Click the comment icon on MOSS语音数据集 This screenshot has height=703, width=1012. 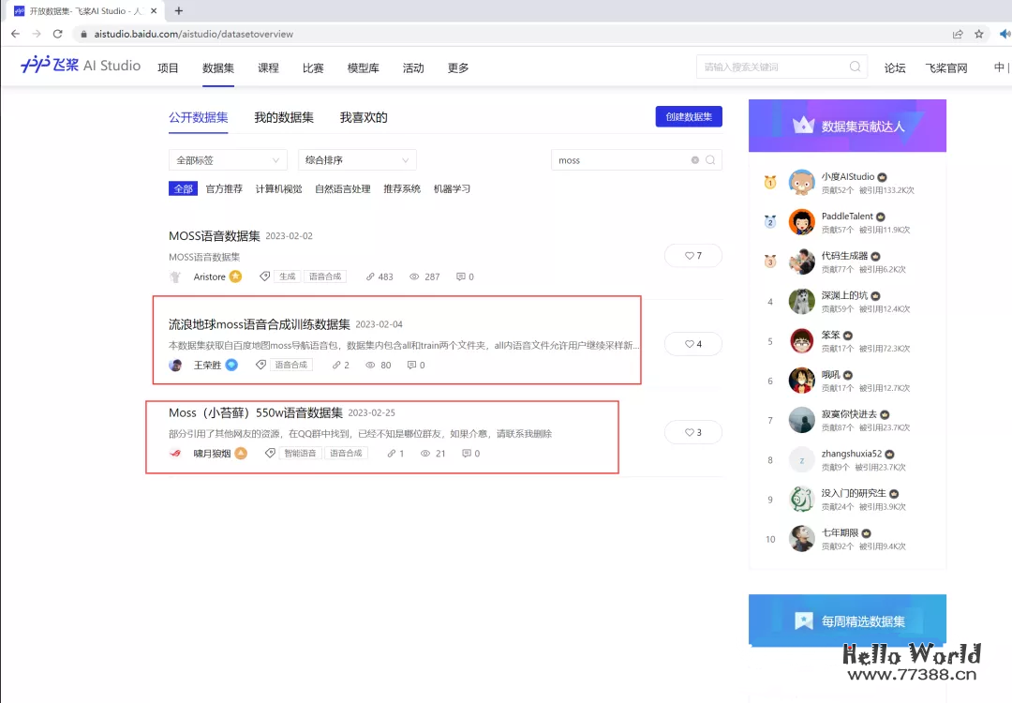pyautogui.click(x=460, y=277)
